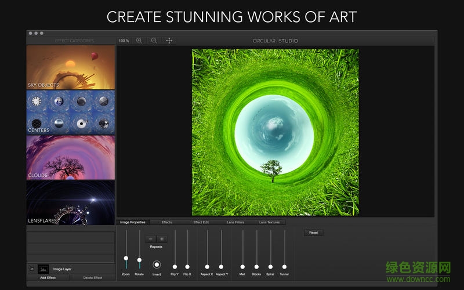464x290 pixels.
Task: Click the Add Effect button
Action: pyautogui.click(x=48, y=278)
